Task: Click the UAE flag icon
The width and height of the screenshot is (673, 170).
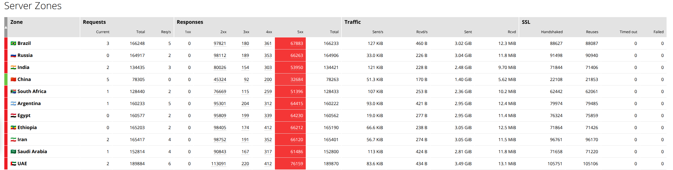Action: (13, 164)
